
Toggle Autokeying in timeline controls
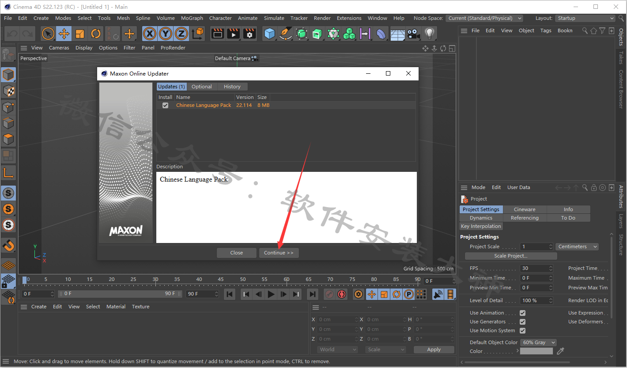342,294
